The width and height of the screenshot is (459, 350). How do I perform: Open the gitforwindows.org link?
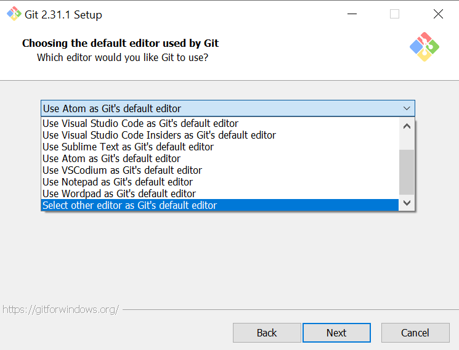click(x=60, y=309)
